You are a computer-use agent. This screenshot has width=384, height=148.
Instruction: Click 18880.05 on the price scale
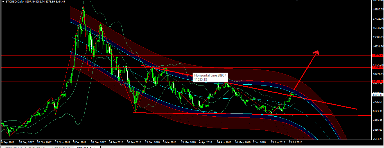pos(378,10)
